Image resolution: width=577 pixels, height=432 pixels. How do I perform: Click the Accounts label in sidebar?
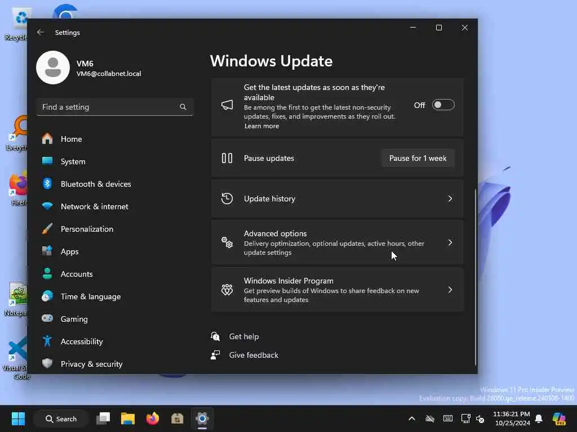(x=77, y=274)
